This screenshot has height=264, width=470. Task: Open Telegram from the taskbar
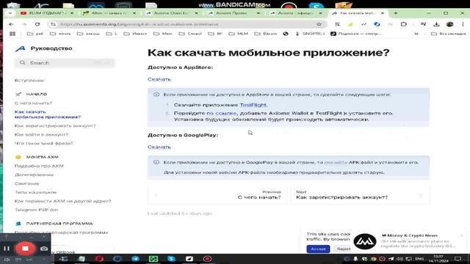(135, 259)
